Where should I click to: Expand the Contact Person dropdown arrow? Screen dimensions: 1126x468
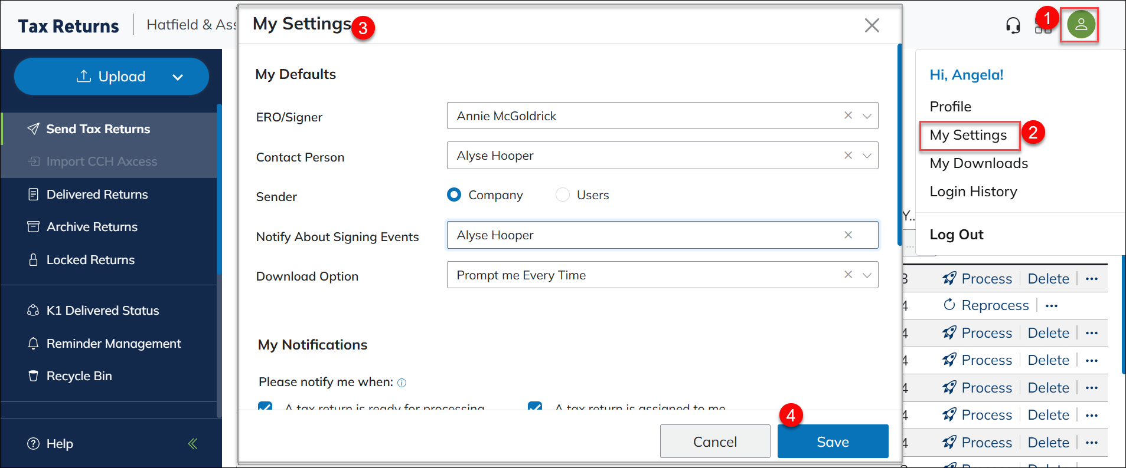tap(867, 156)
